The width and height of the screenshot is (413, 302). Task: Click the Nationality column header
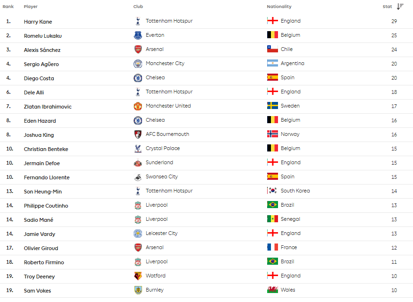coord(279,7)
